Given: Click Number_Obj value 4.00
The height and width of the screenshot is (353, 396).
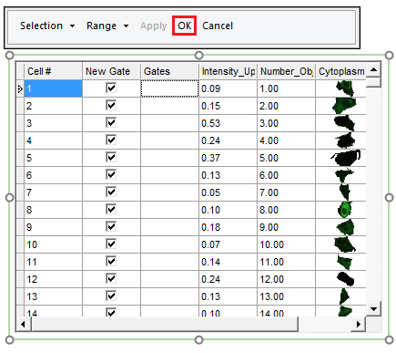Looking at the screenshot, I should coord(286,140).
